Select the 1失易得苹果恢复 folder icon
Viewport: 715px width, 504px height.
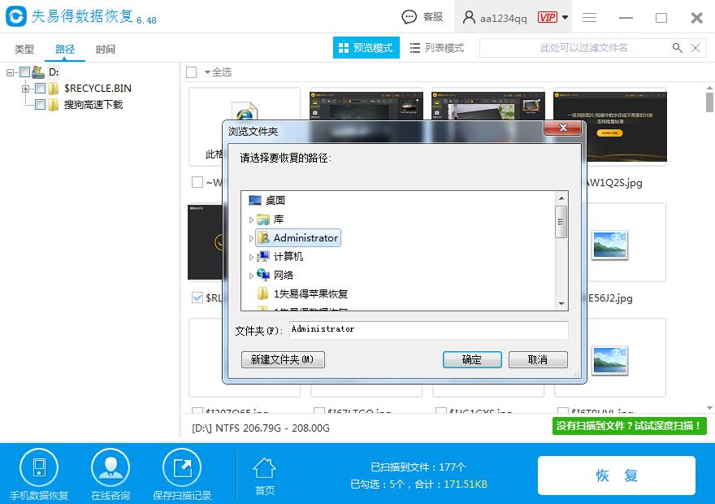click(262, 293)
